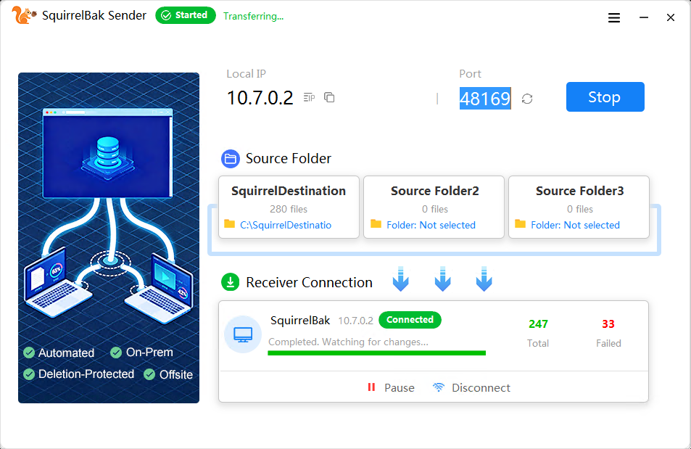Open the hamburger menu
Viewport: 691px width, 449px height.
(x=613, y=17)
